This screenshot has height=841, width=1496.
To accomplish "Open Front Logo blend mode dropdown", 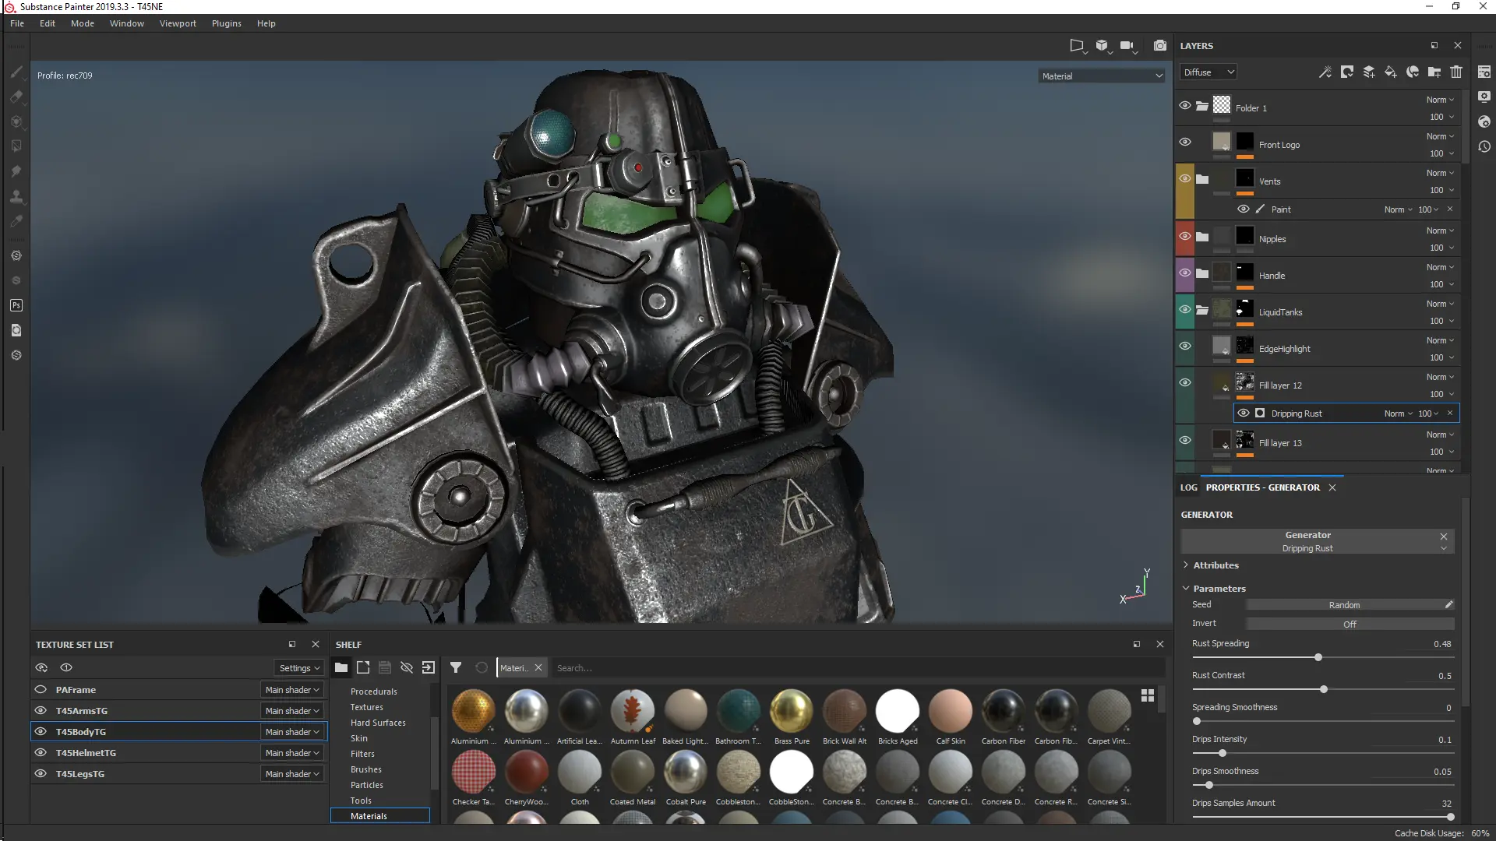I will point(1440,136).
